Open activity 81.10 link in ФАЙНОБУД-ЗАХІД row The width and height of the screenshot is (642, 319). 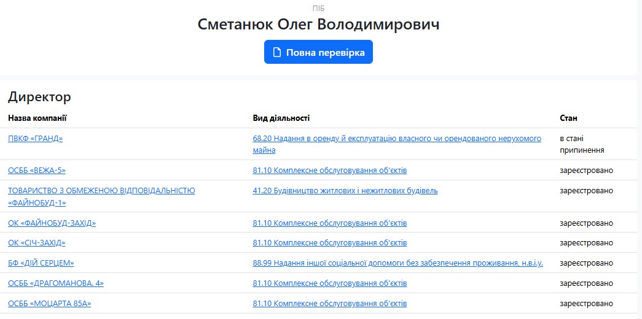[x=330, y=223]
